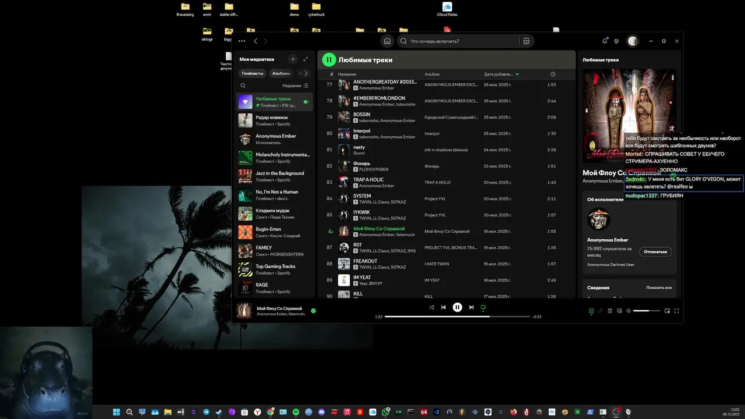Sort by the Альбом column header
745x419 pixels.
coord(432,74)
